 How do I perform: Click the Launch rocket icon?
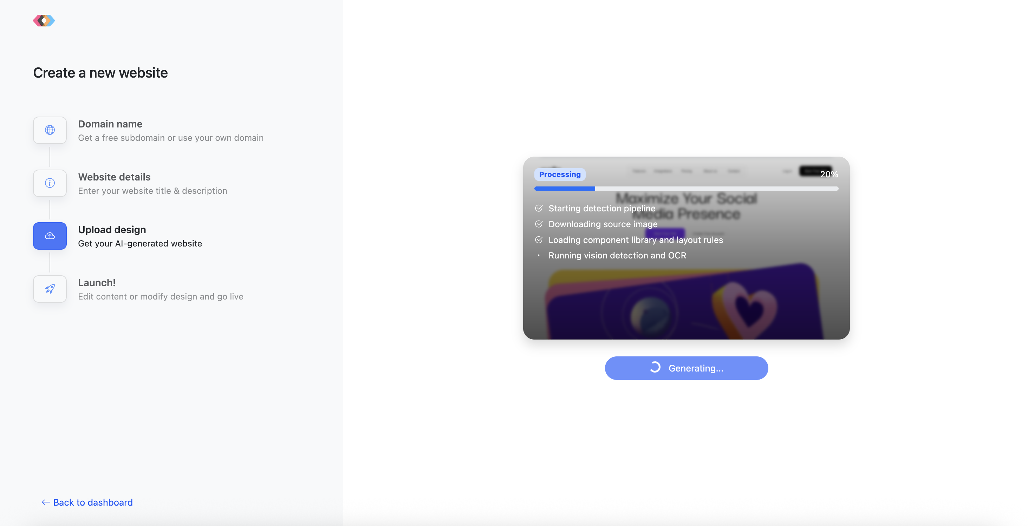pos(50,289)
